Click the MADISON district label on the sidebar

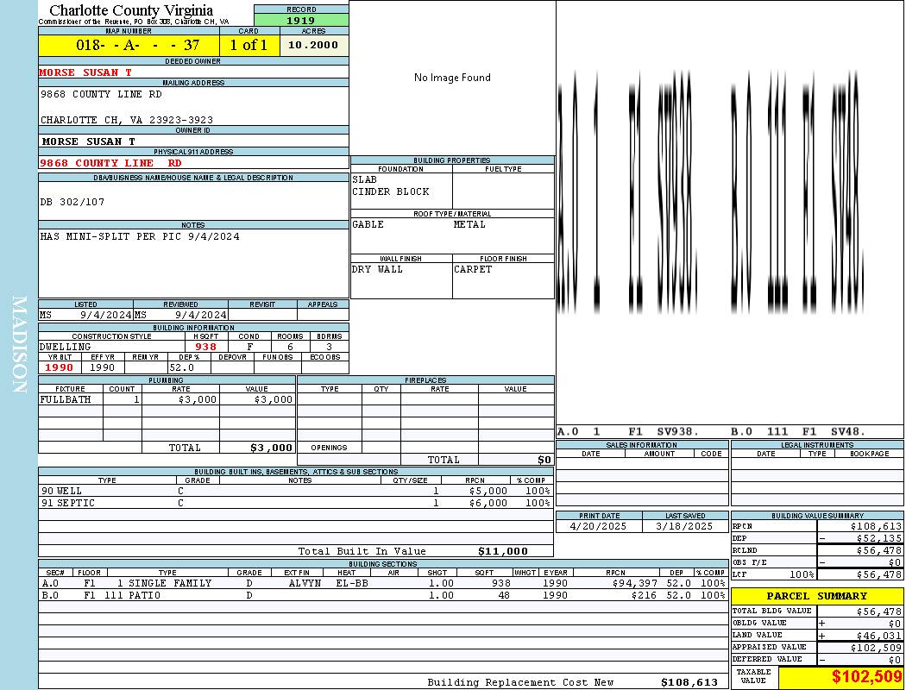pyautogui.click(x=19, y=344)
